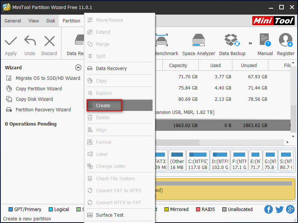Select the row with 75.84 GB capacity
298x223 pixels.
223,88
